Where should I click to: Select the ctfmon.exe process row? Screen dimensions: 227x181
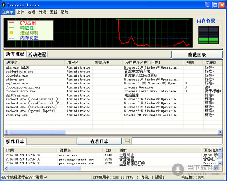coord(113,80)
